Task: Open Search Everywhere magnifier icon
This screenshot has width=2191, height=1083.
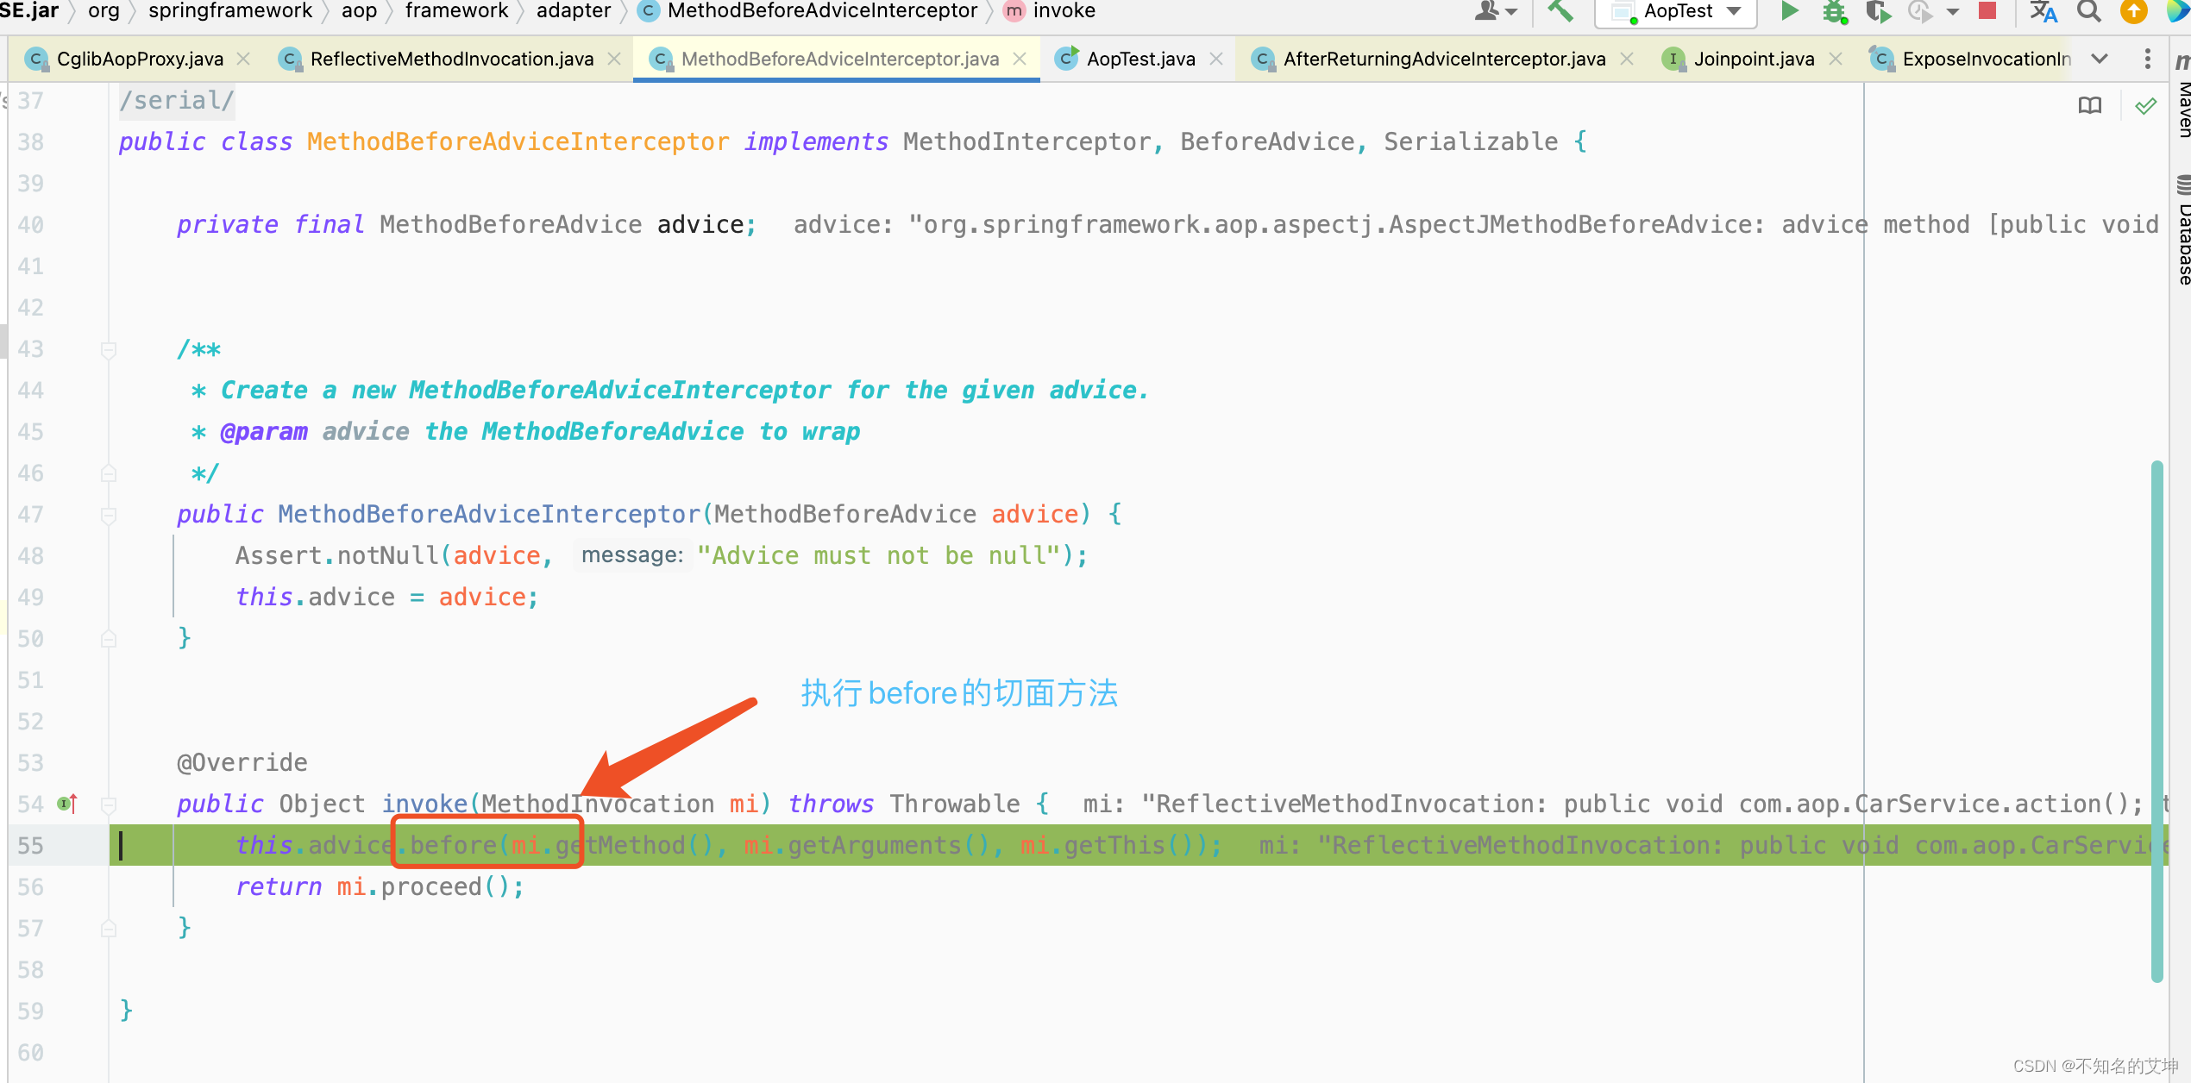Action: (x=2087, y=11)
